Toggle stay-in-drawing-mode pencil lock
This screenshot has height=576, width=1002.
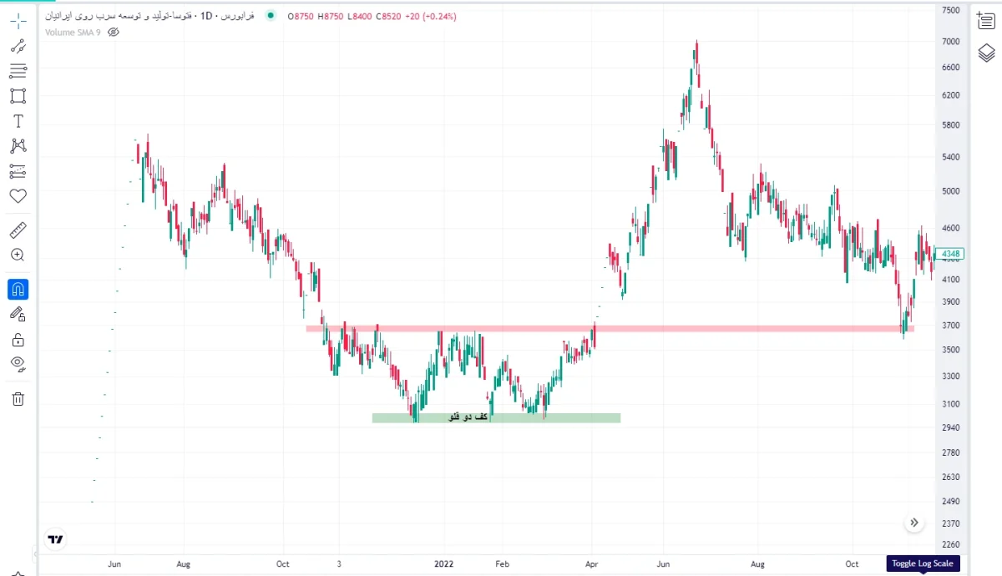(18, 315)
